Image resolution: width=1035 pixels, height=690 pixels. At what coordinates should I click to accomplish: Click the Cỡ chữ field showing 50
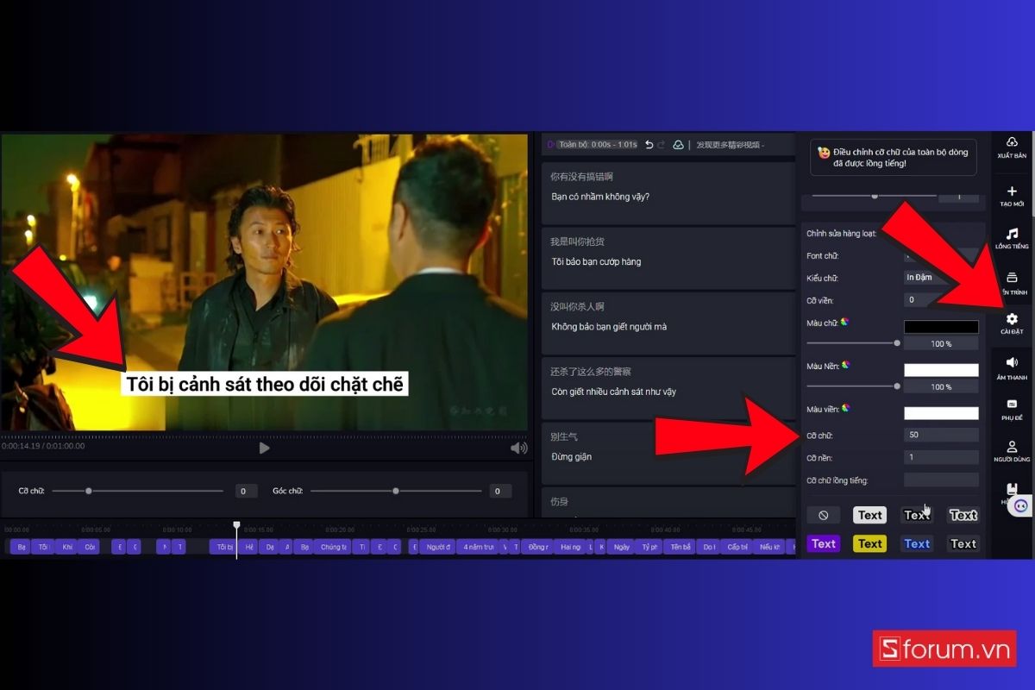[x=940, y=436]
